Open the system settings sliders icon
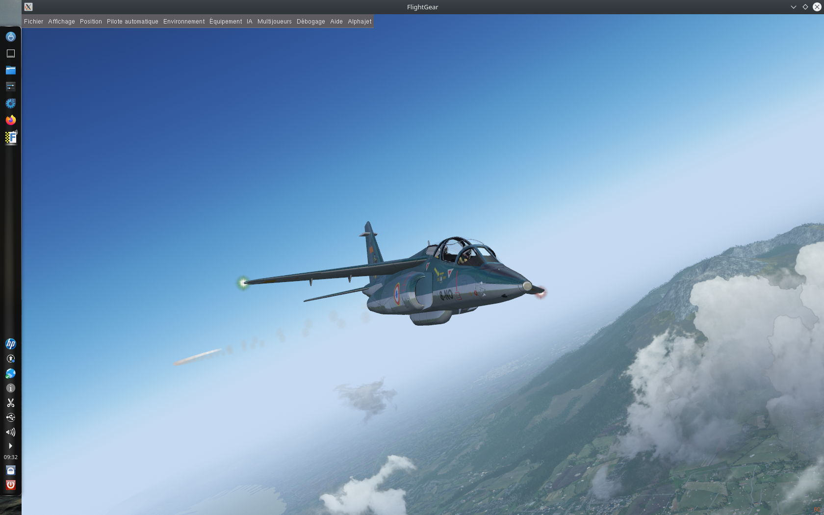The height and width of the screenshot is (515, 824). [11, 87]
